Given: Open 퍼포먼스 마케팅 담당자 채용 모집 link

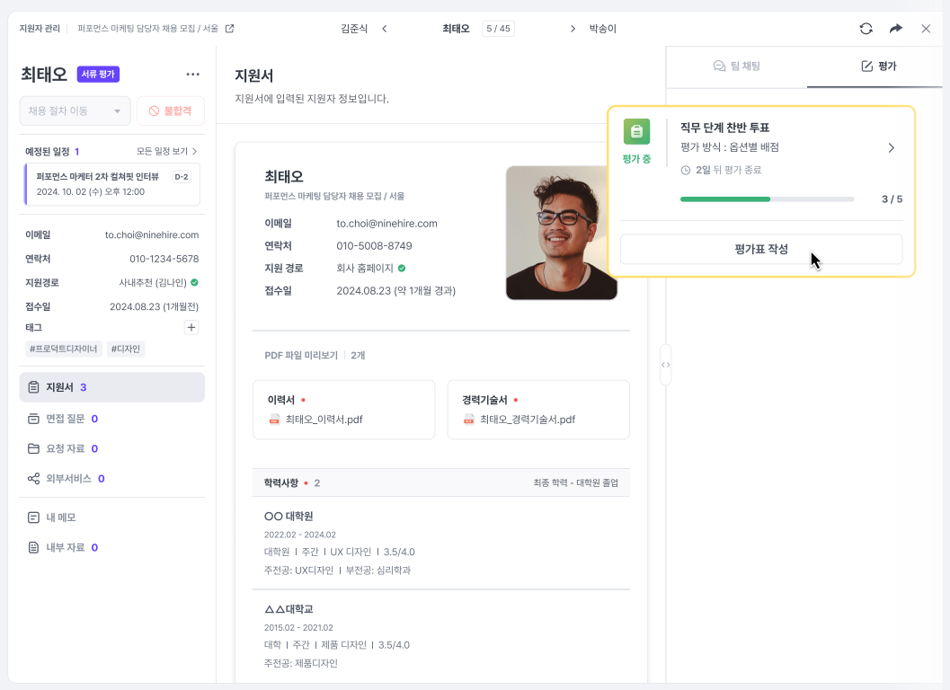Looking at the screenshot, I should 147,29.
